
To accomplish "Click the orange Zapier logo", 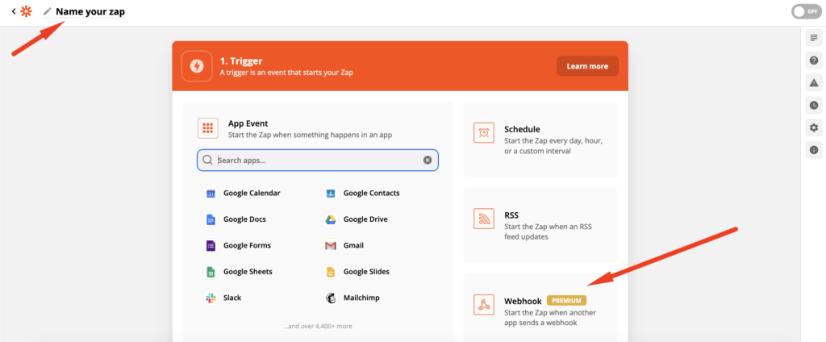I will pyautogui.click(x=26, y=11).
